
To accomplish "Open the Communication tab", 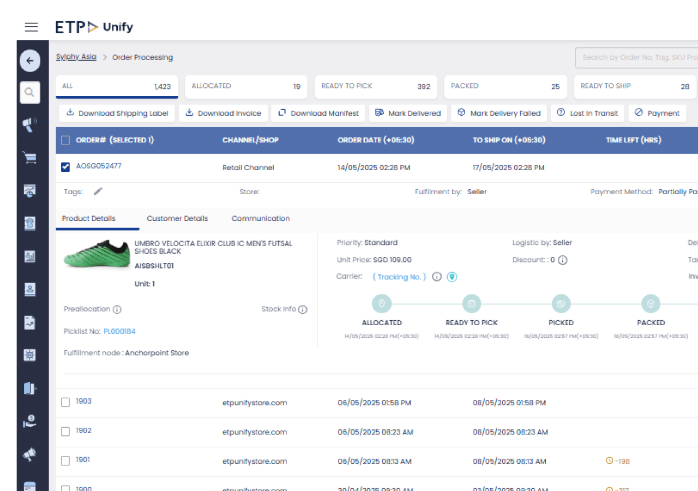I will [x=261, y=218].
